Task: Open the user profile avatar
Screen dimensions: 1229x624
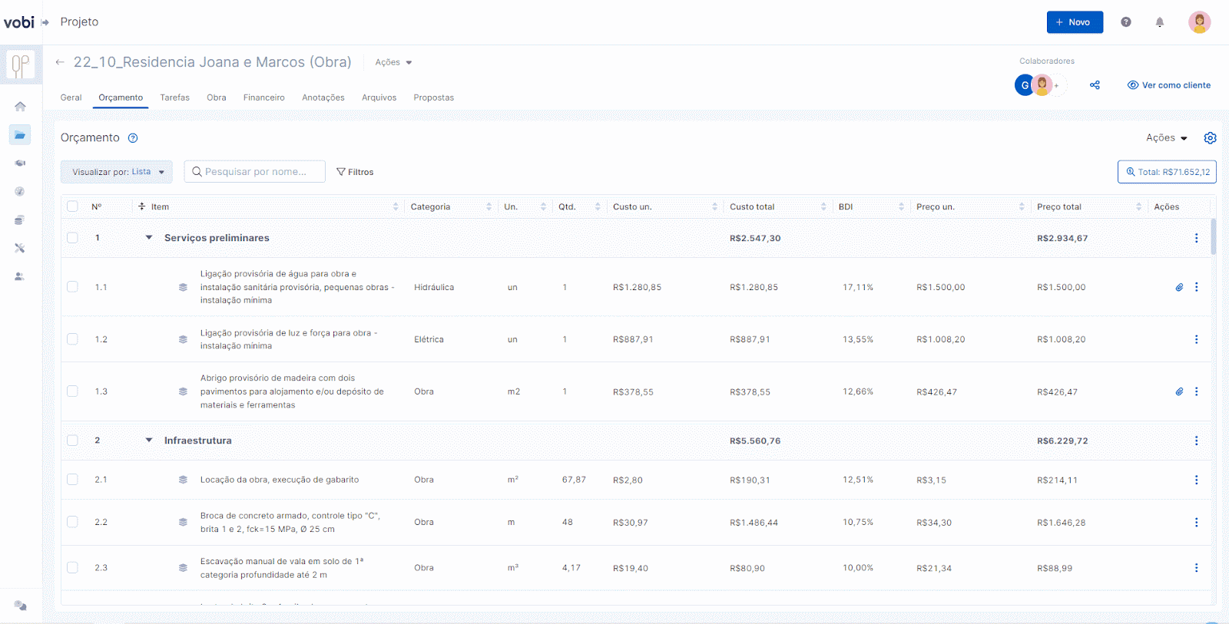Action: 1199,22
